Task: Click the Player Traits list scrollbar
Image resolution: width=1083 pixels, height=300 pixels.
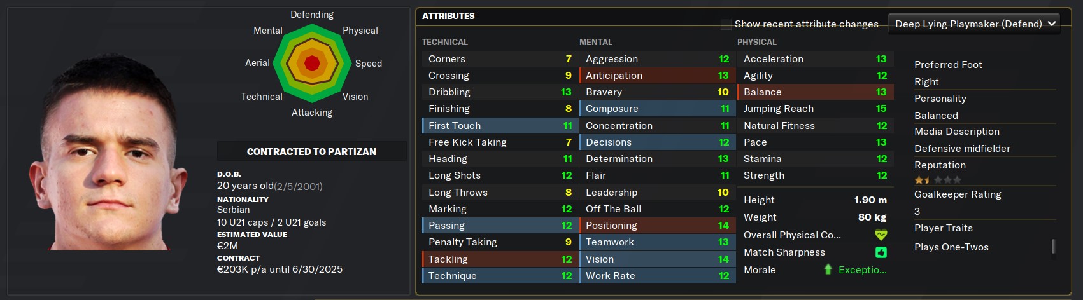Action: tap(1053, 246)
